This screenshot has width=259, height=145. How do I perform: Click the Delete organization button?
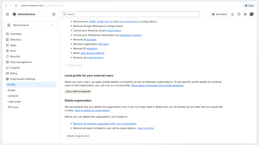point(78,136)
